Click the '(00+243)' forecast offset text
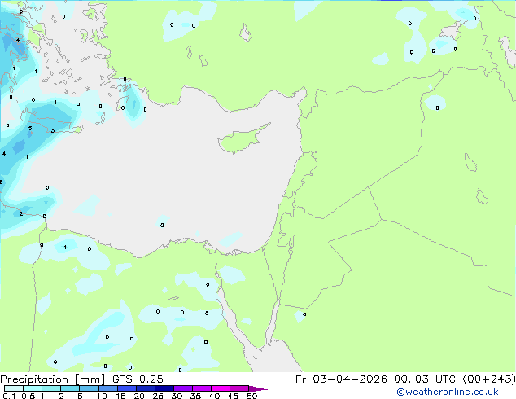 tap(489, 379)
